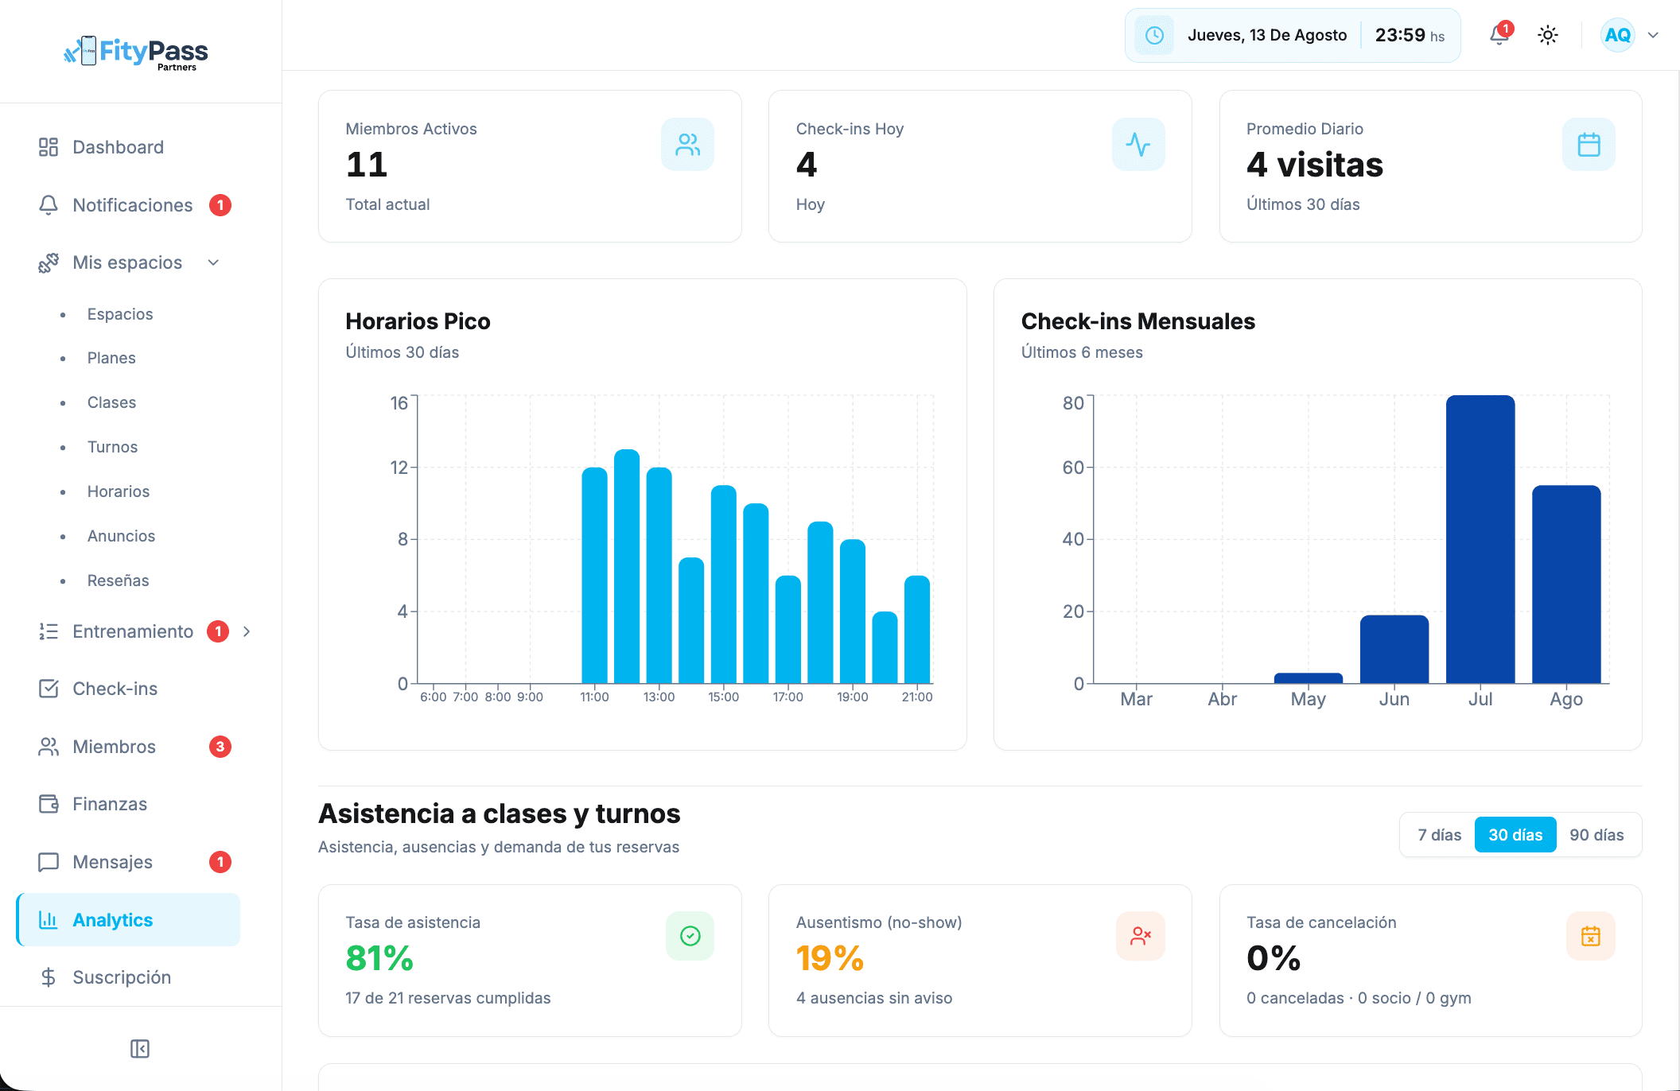
Task: Click the '23:59 hs' time display
Action: click(1410, 35)
